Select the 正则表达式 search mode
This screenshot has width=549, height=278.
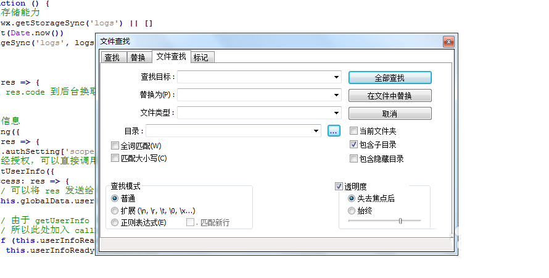pyautogui.click(x=115, y=222)
